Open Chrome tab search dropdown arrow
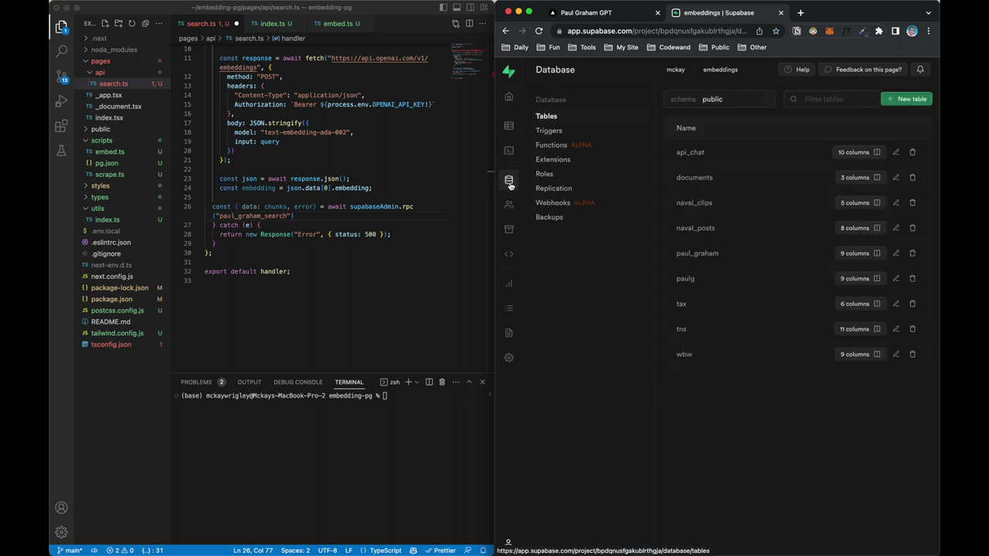The width and height of the screenshot is (989, 556). coord(928,12)
